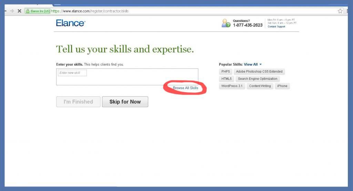Screen dimensions: 353x191
Task: Click the support person question icon
Action: click(226, 23)
